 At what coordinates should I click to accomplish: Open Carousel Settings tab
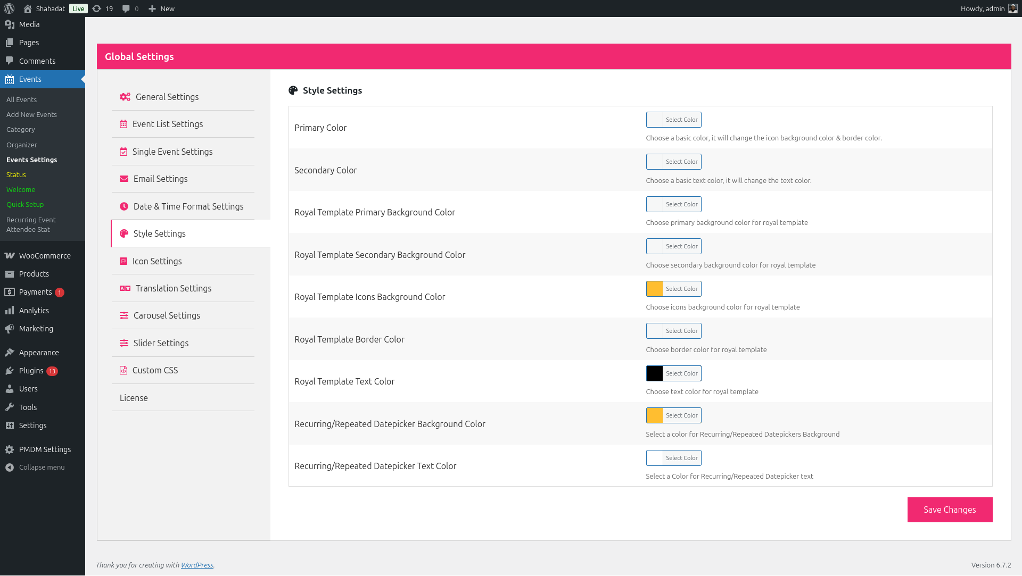click(x=183, y=315)
